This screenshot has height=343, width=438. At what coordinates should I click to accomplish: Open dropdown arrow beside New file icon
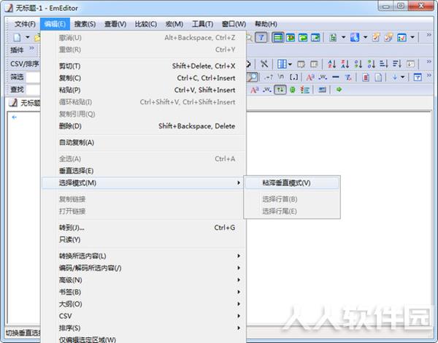[x=28, y=37]
